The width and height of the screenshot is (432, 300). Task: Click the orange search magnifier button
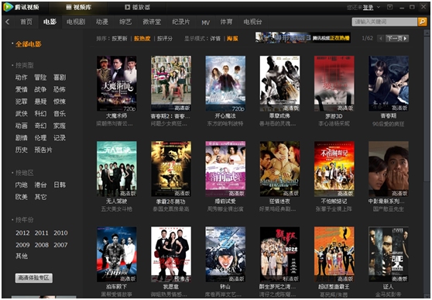tap(422, 22)
